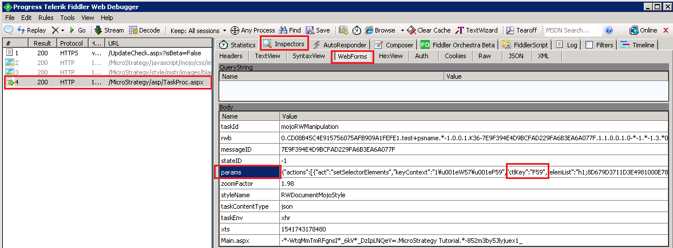Image resolution: width=673 pixels, height=248 pixels.
Task: Select session 4 TaskProc.aspx row
Action: [108, 82]
